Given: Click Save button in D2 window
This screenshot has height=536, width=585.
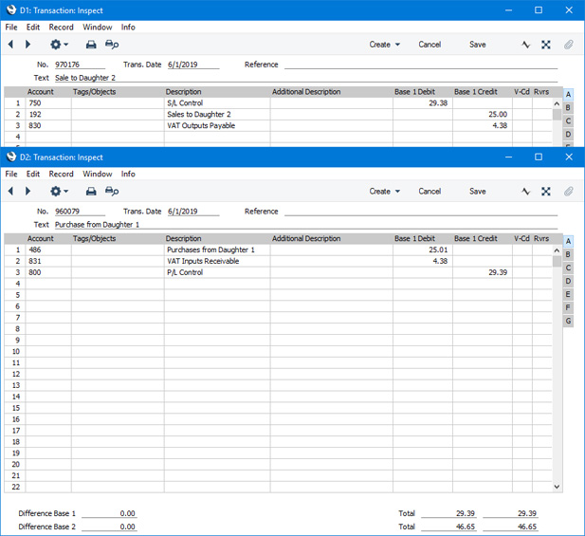Looking at the screenshot, I should [x=478, y=191].
